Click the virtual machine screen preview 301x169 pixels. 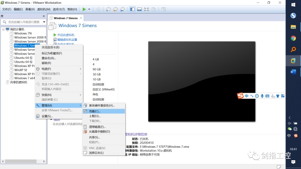pos(202,81)
